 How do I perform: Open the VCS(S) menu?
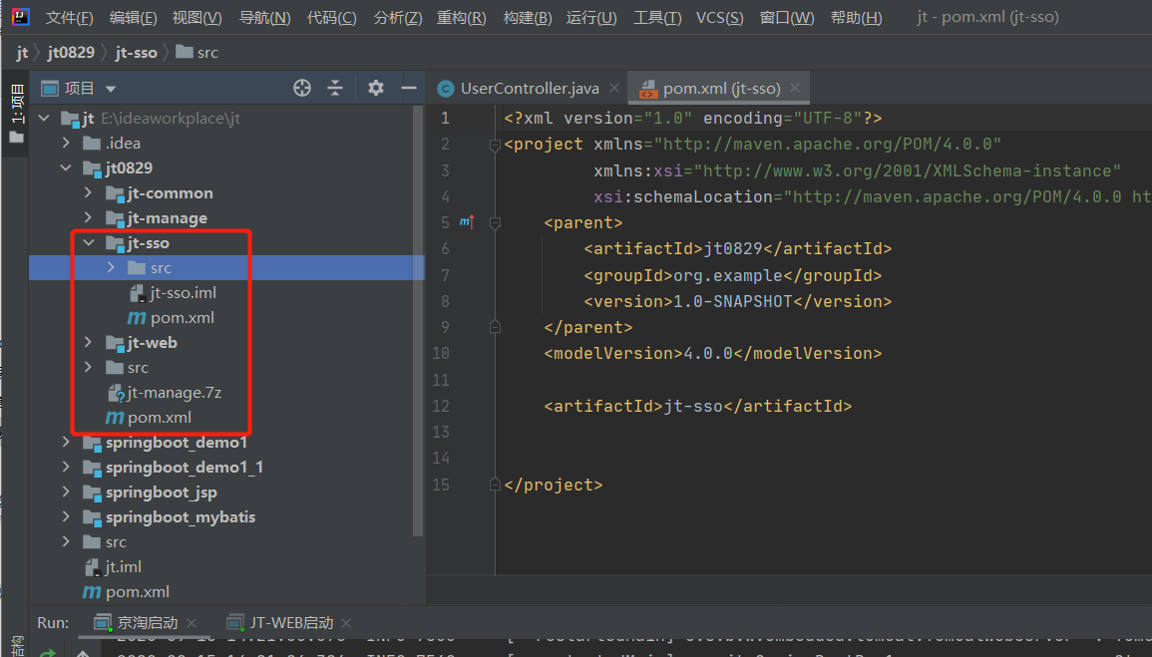click(x=719, y=18)
